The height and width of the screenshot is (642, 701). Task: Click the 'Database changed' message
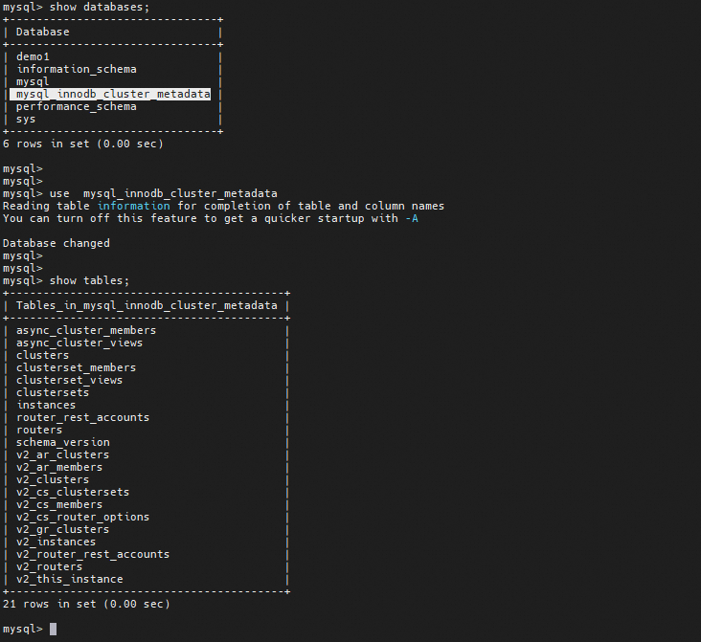point(57,243)
